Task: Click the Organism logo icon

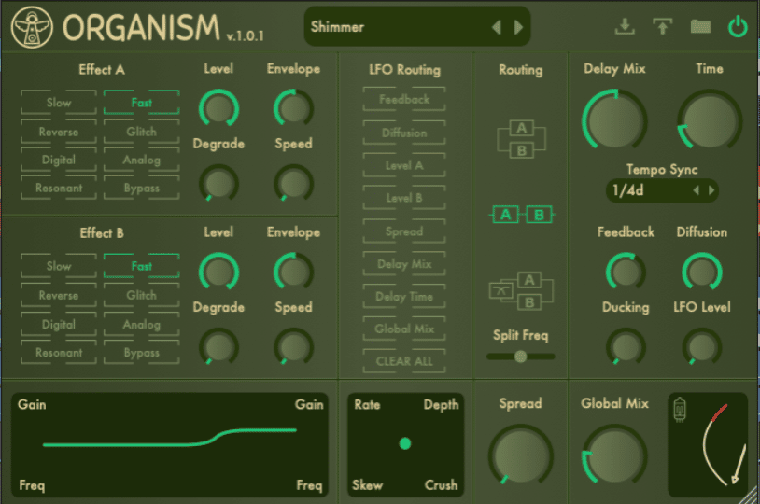Action: (x=32, y=27)
